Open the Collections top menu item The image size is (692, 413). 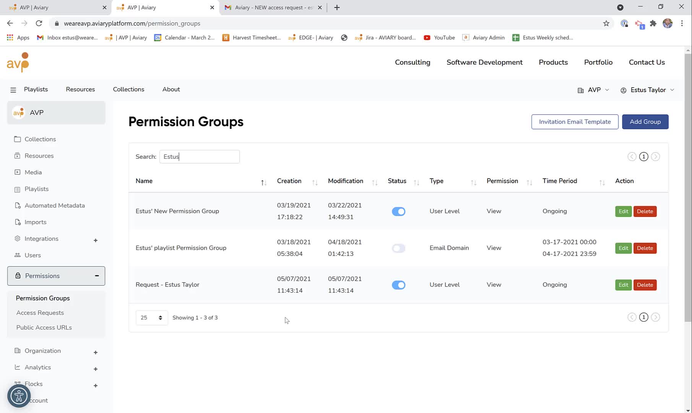click(x=128, y=89)
